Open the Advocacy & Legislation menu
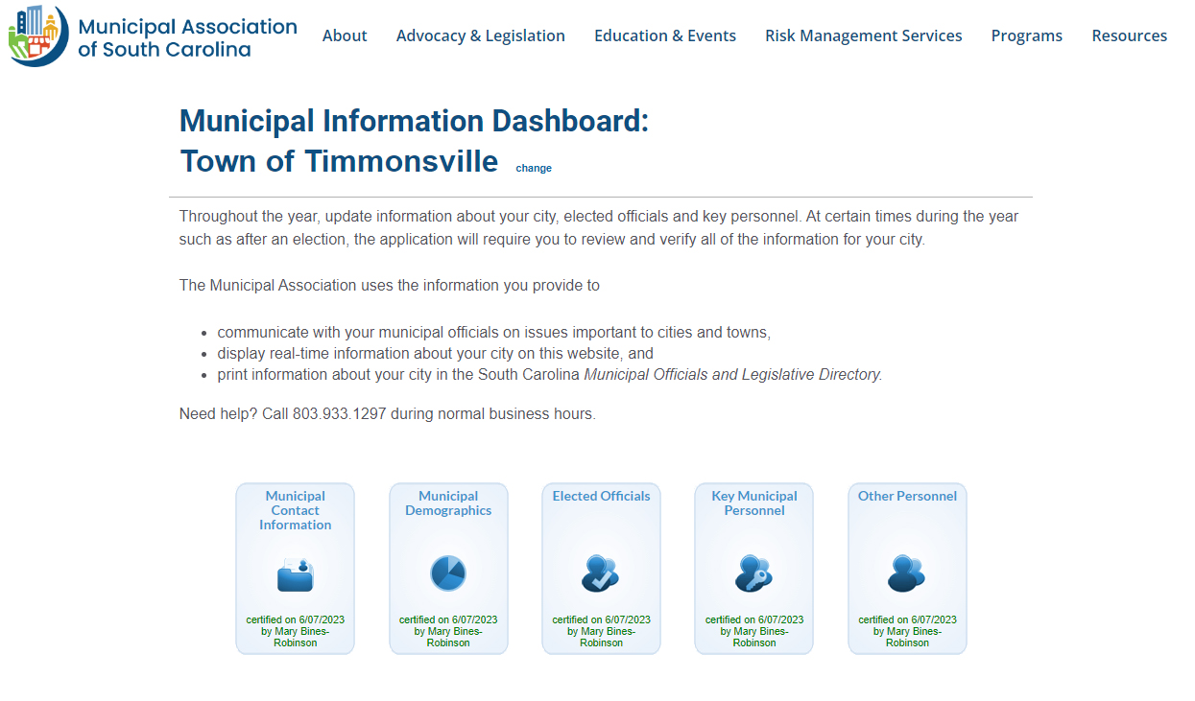The height and width of the screenshot is (701, 1195). point(480,35)
